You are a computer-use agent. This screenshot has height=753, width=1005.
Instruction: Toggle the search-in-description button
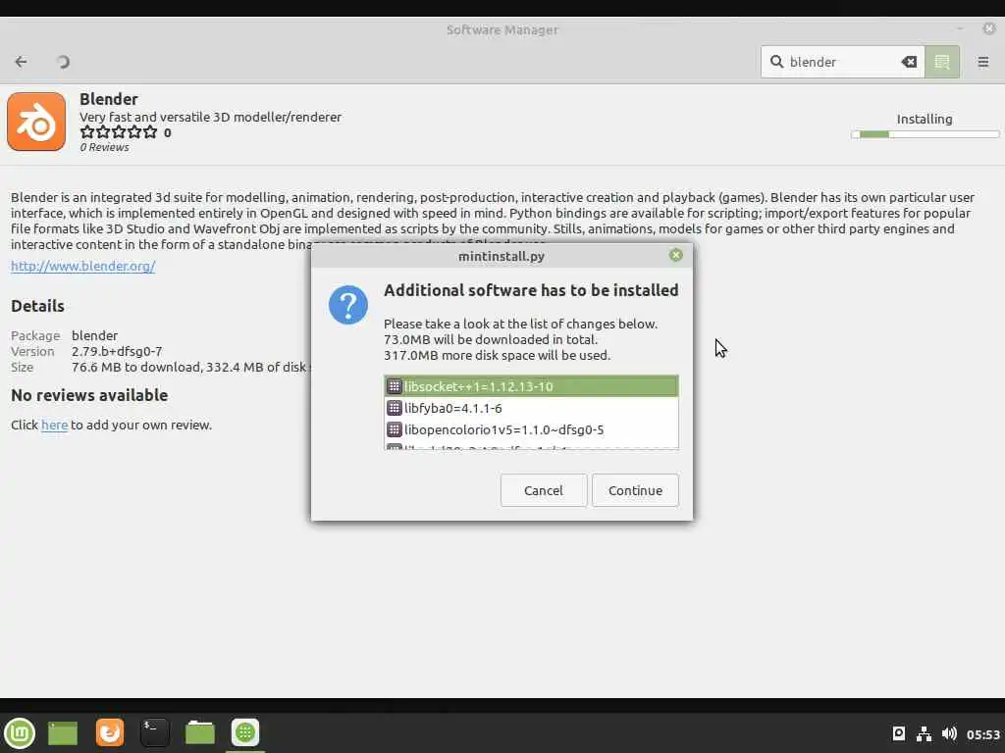click(x=941, y=62)
